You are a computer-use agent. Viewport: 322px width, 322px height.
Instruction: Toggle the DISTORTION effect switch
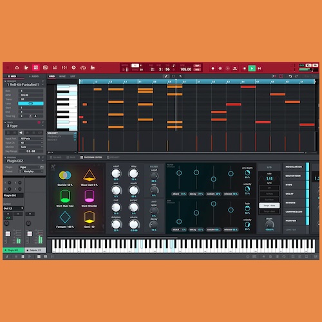pos(307,176)
